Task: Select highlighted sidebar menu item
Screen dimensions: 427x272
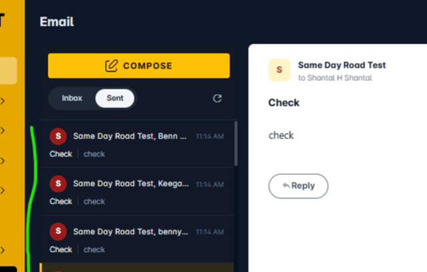Action: click(x=8, y=71)
